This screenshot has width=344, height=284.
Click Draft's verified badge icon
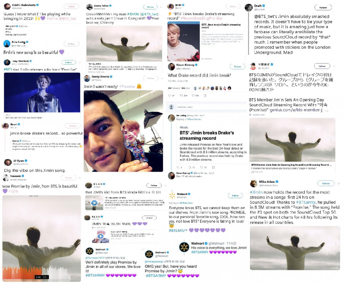(x=264, y=6)
